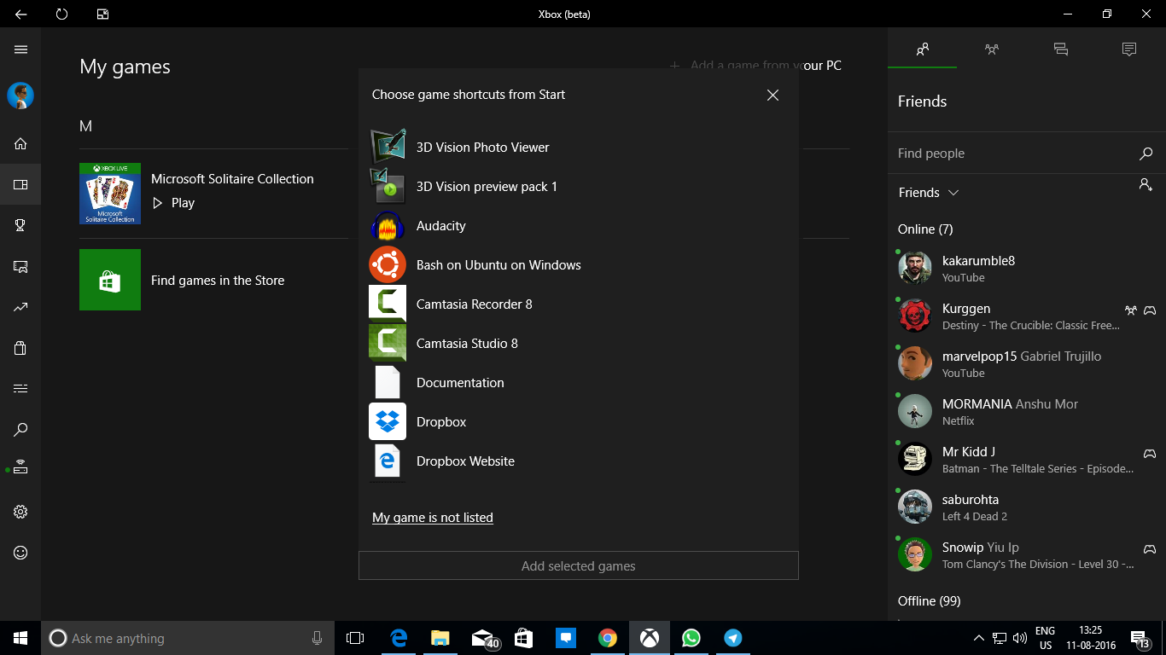Play Microsoft Solitaire Collection
This screenshot has height=655, width=1166.
pos(173,203)
